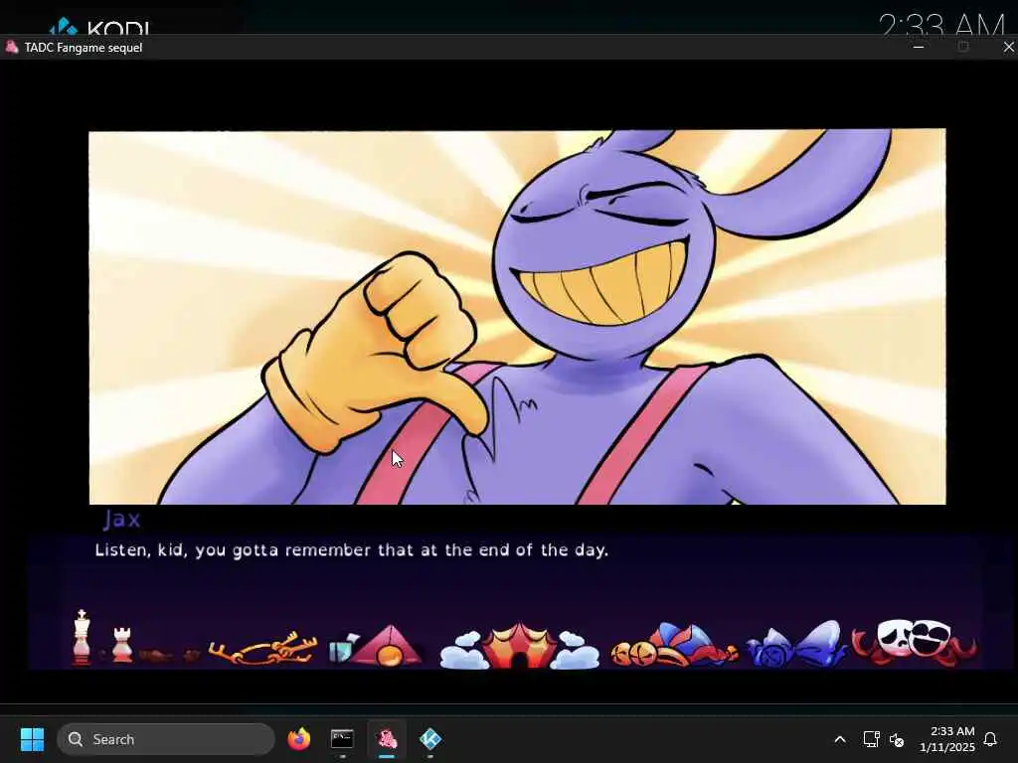Image resolution: width=1018 pixels, height=763 pixels.
Task: Select the TADC fangame taskbar icon
Action: 387,739
